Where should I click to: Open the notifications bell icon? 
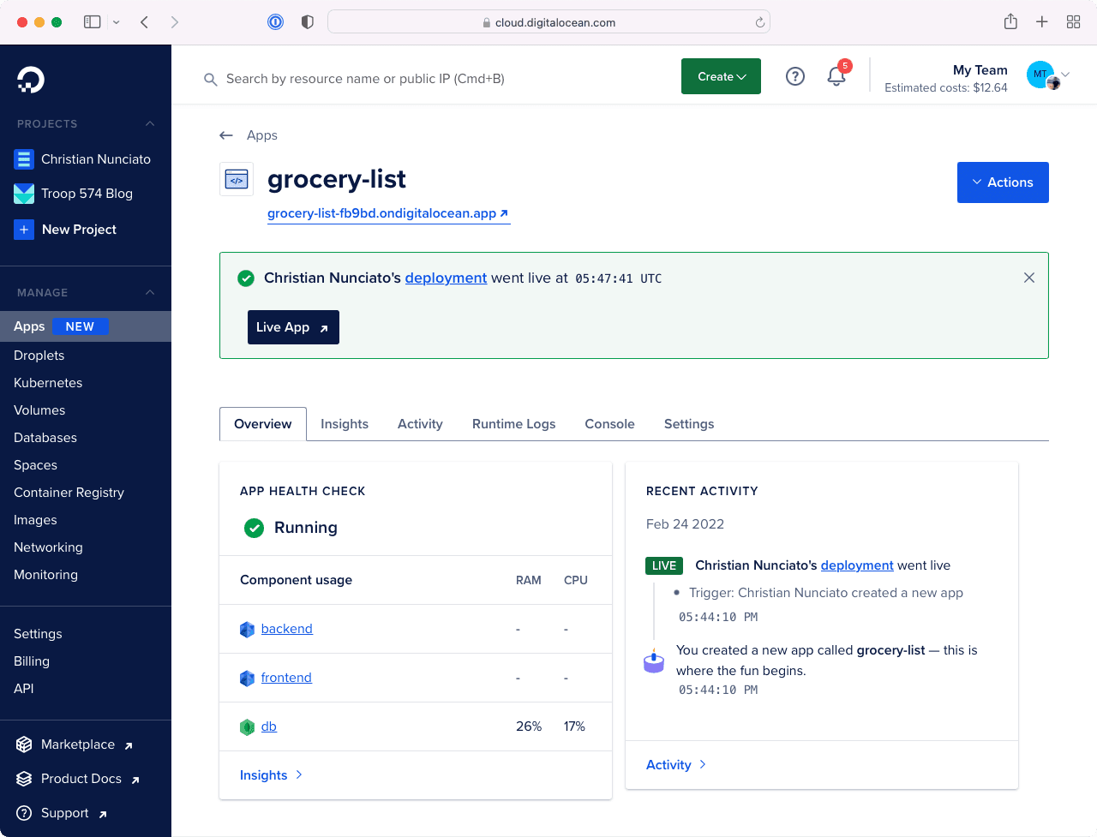(x=836, y=77)
